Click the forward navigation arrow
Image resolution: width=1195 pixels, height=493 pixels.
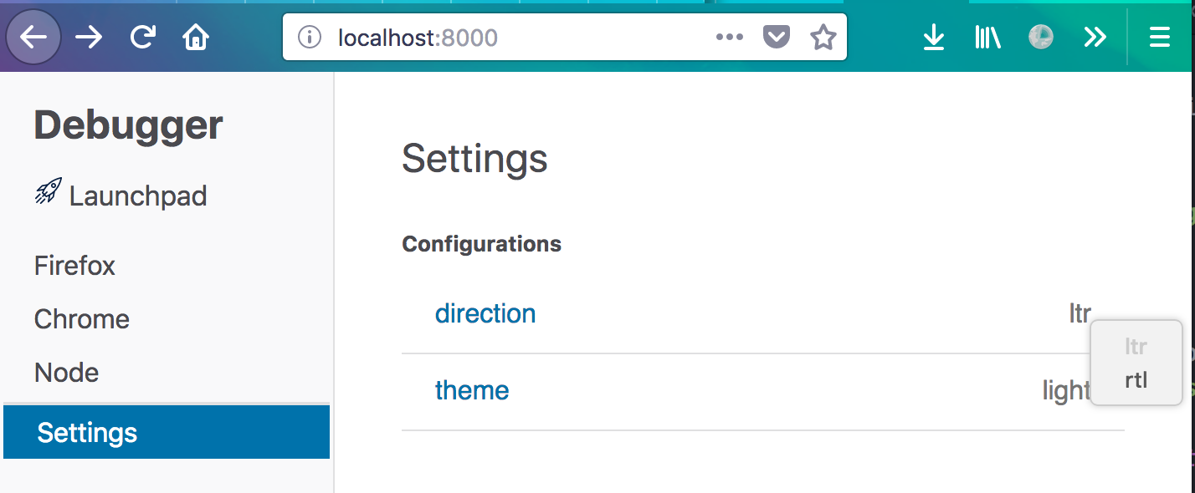click(x=89, y=38)
